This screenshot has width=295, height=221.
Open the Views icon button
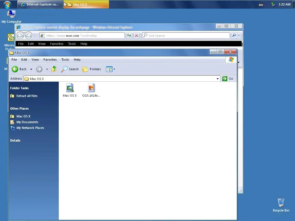pos(109,69)
